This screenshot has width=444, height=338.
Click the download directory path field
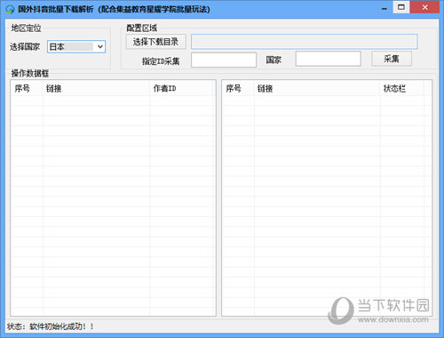pos(305,42)
